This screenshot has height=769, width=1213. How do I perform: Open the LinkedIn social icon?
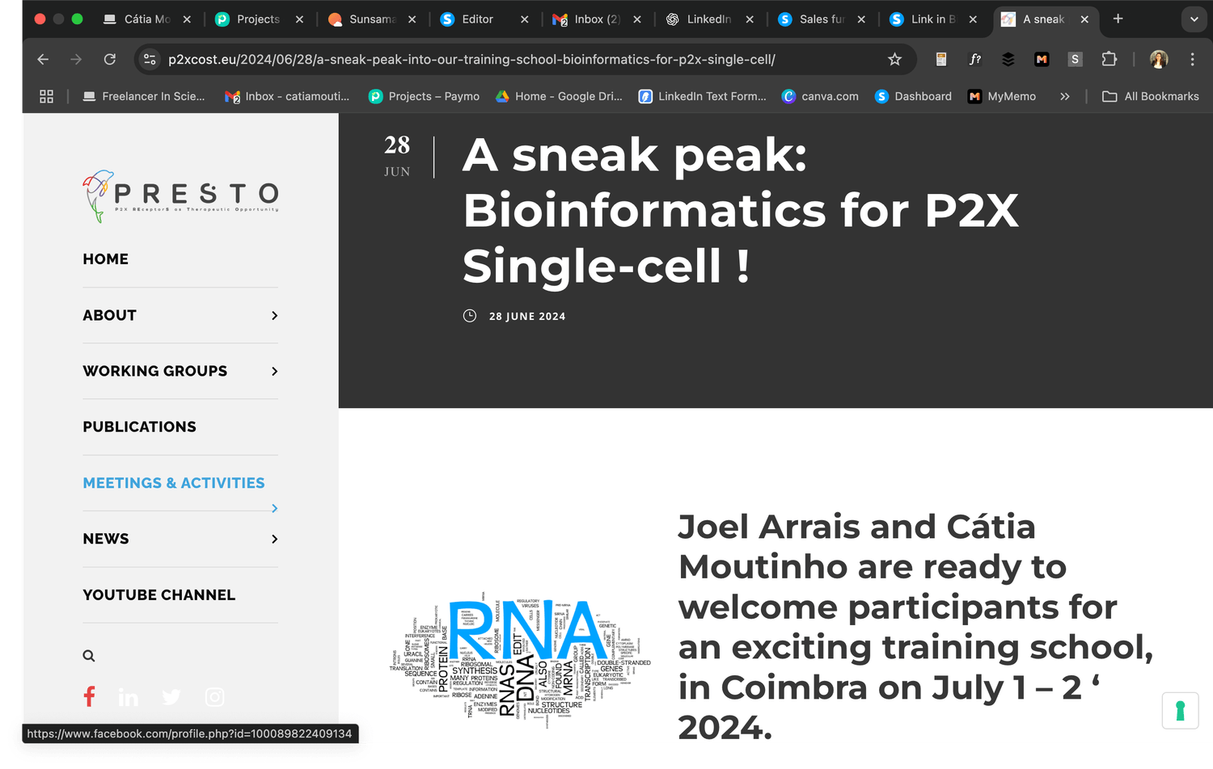[x=128, y=697]
